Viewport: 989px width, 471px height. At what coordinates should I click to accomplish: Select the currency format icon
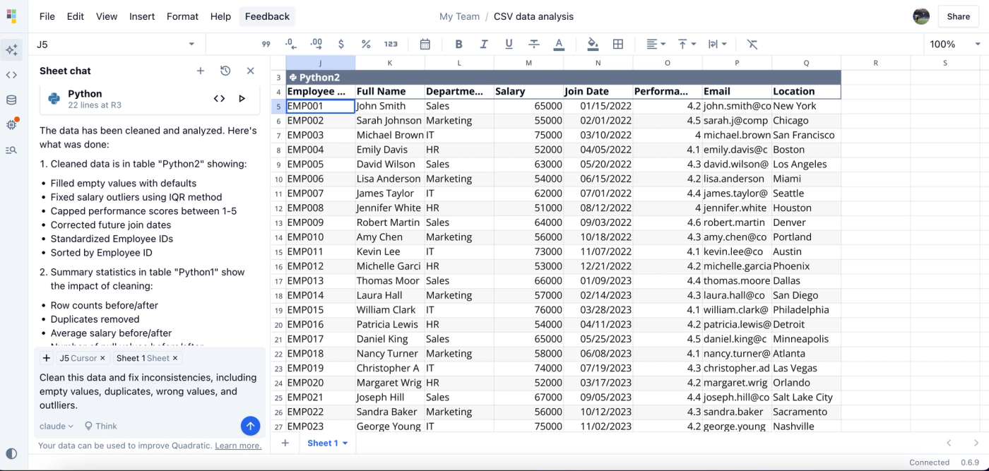[x=340, y=44]
